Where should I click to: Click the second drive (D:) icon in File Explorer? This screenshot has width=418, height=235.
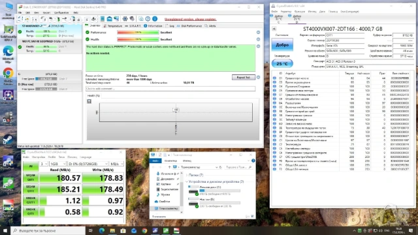tap(193, 202)
